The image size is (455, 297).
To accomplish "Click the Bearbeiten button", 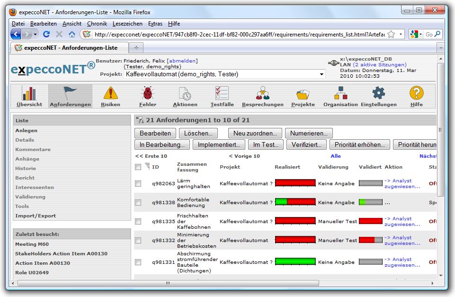I will click(155, 134).
